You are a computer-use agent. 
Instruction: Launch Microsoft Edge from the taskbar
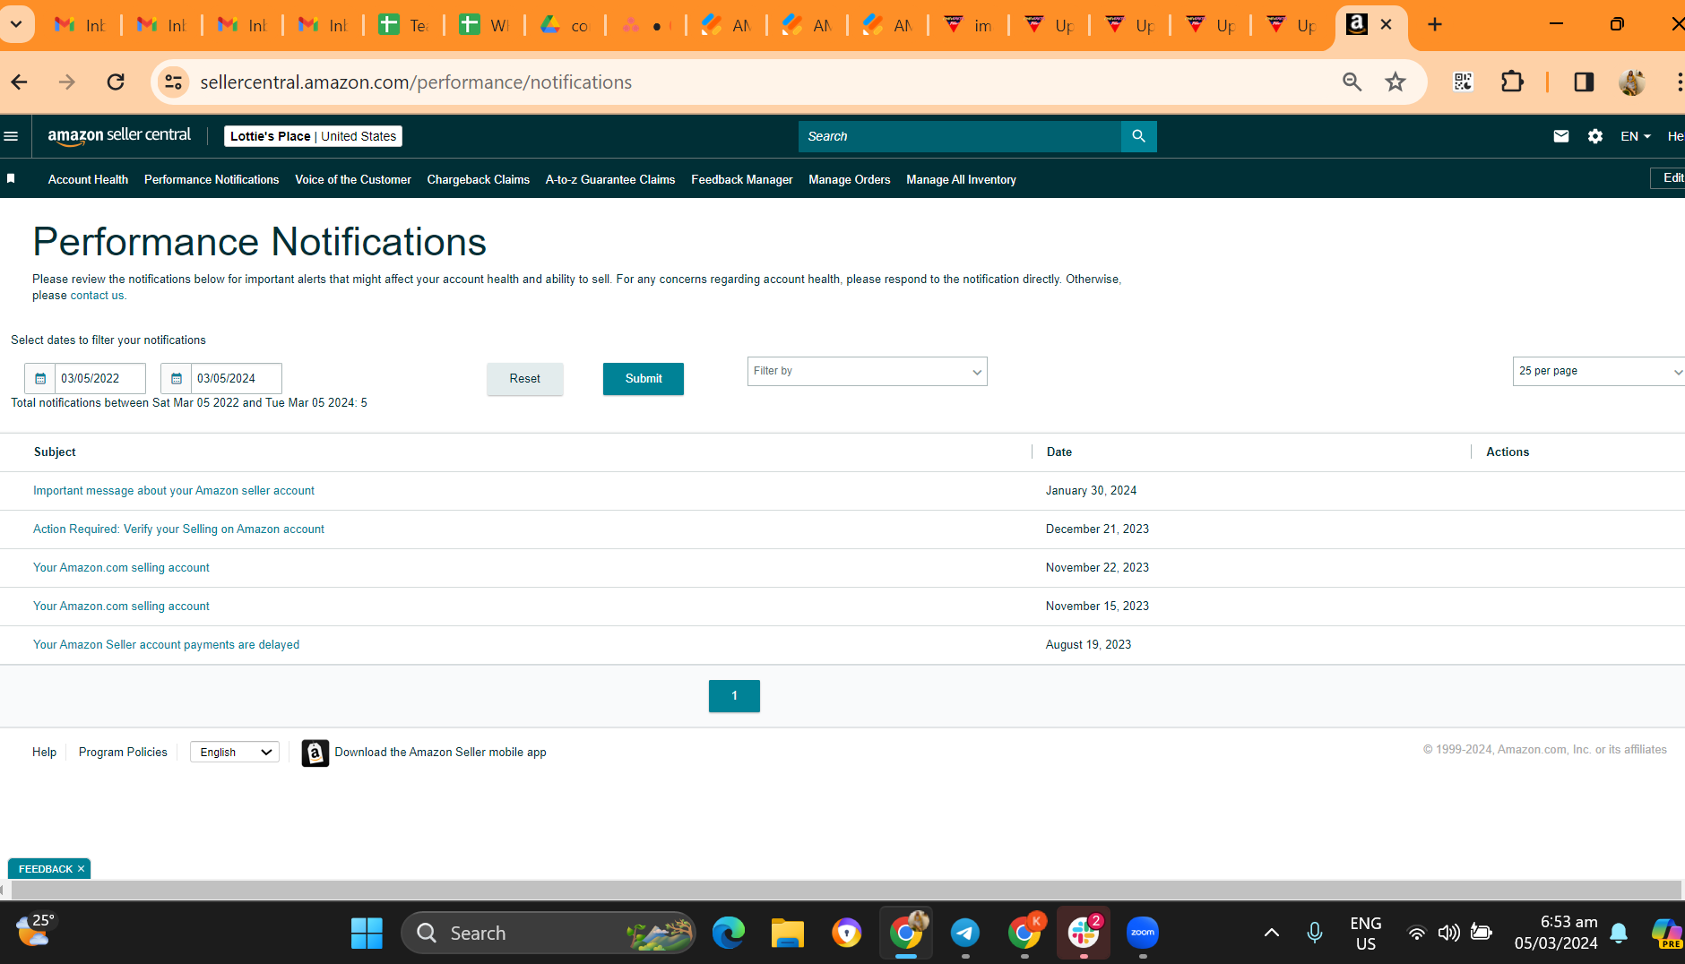coord(729,933)
